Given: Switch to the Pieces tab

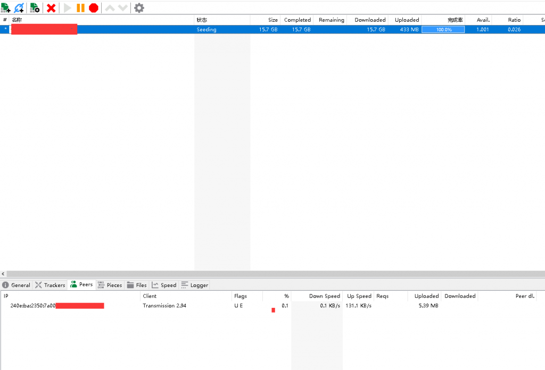Looking at the screenshot, I should [110, 285].
